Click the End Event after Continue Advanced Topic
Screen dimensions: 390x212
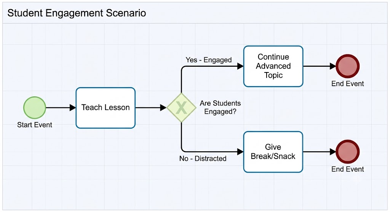point(347,66)
